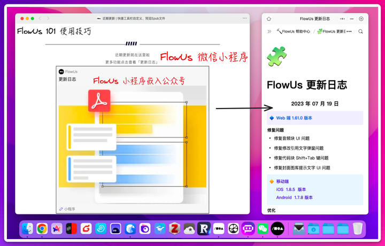Image resolution: width=385 pixels, height=246 pixels.
Task: Open the red G app icon in the Dock
Action: 86,228
